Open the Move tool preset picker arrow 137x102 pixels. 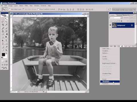coord(7,9)
